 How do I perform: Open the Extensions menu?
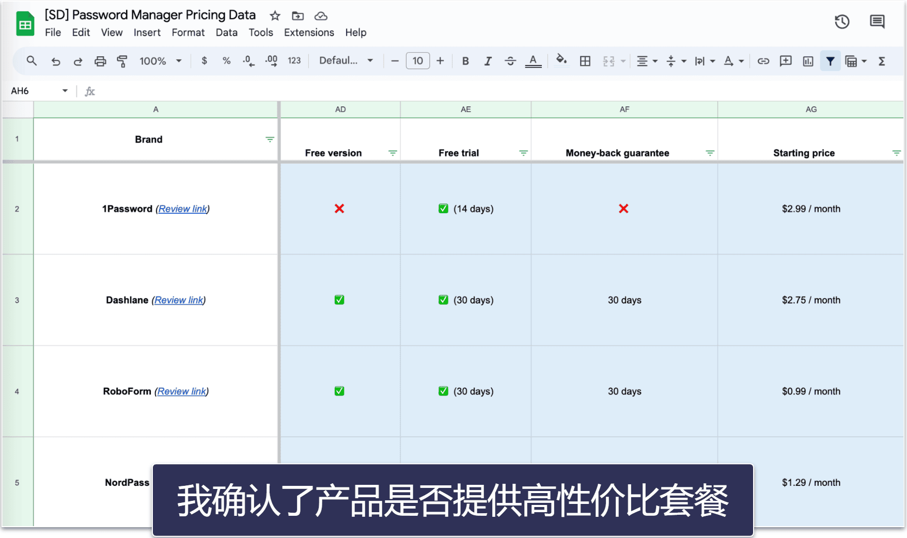pyautogui.click(x=309, y=33)
